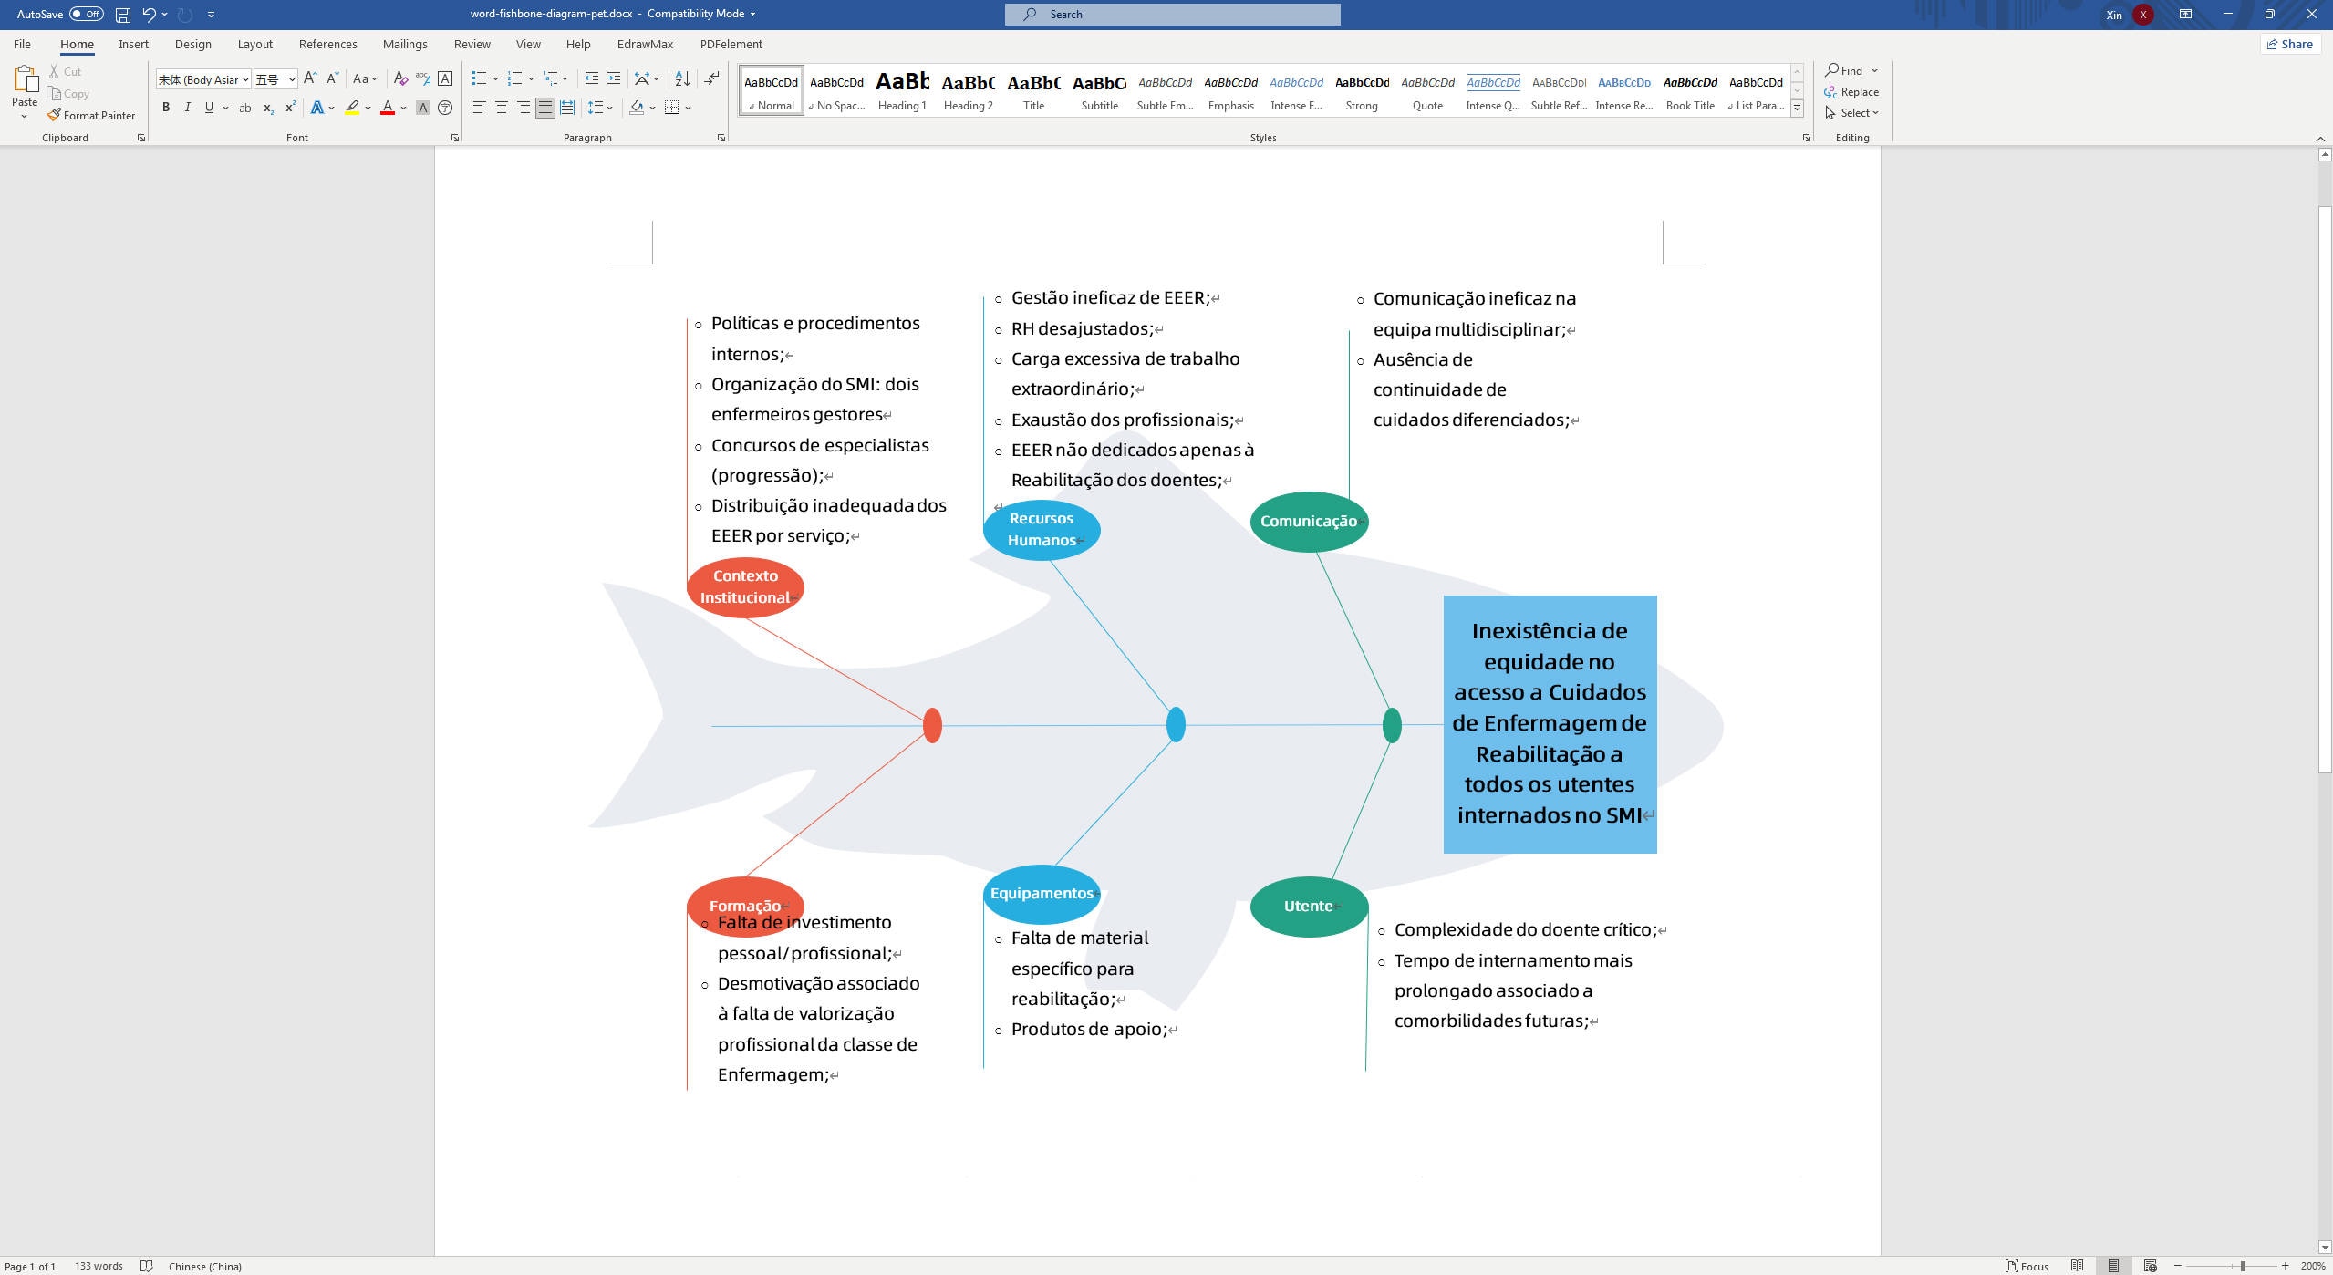Open the Font Size dropdown

point(292,79)
